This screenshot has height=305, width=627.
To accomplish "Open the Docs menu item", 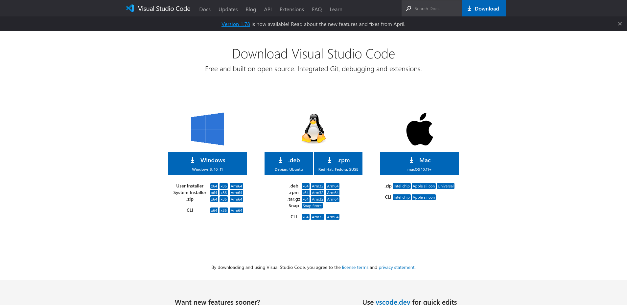I will pos(205,10).
